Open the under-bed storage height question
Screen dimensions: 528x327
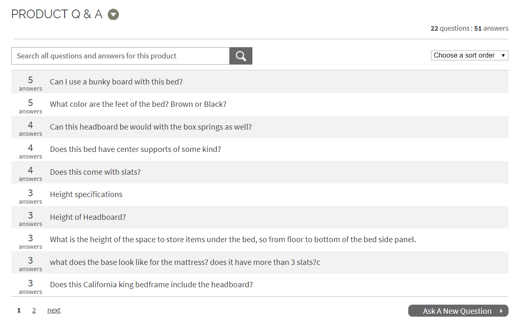coord(233,240)
